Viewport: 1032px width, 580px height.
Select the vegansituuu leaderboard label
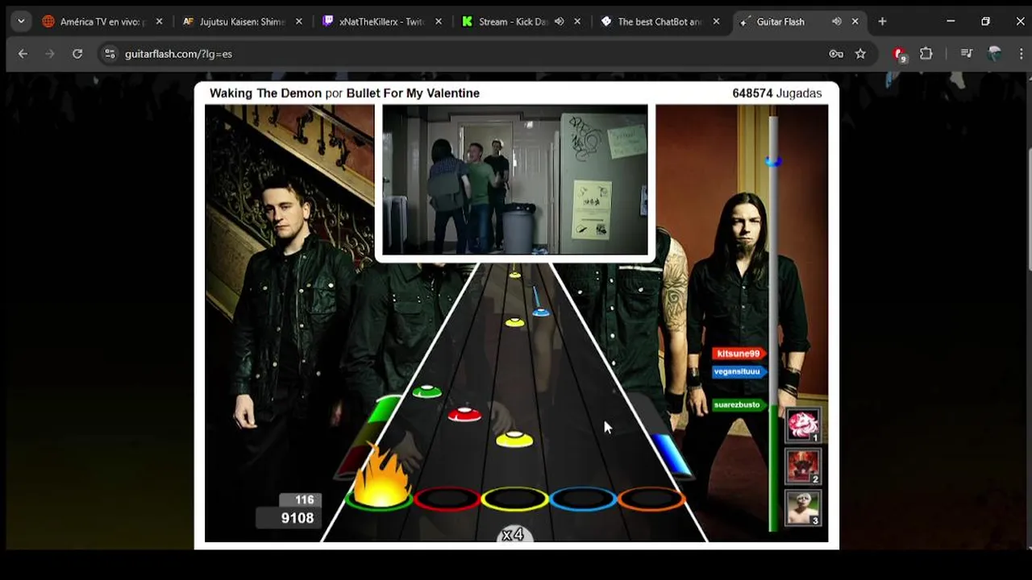[x=739, y=371]
